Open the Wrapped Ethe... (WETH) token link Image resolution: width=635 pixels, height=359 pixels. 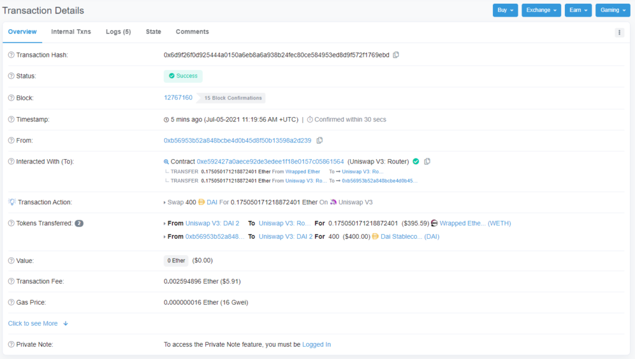(476, 223)
